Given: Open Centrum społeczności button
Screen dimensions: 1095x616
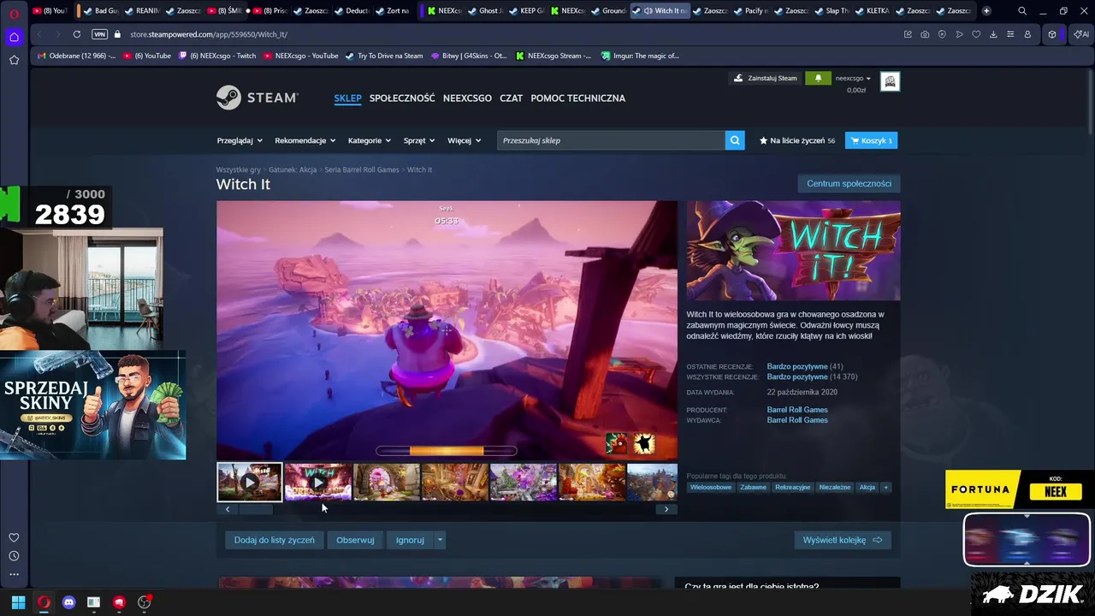Looking at the screenshot, I should (x=849, y=184).
